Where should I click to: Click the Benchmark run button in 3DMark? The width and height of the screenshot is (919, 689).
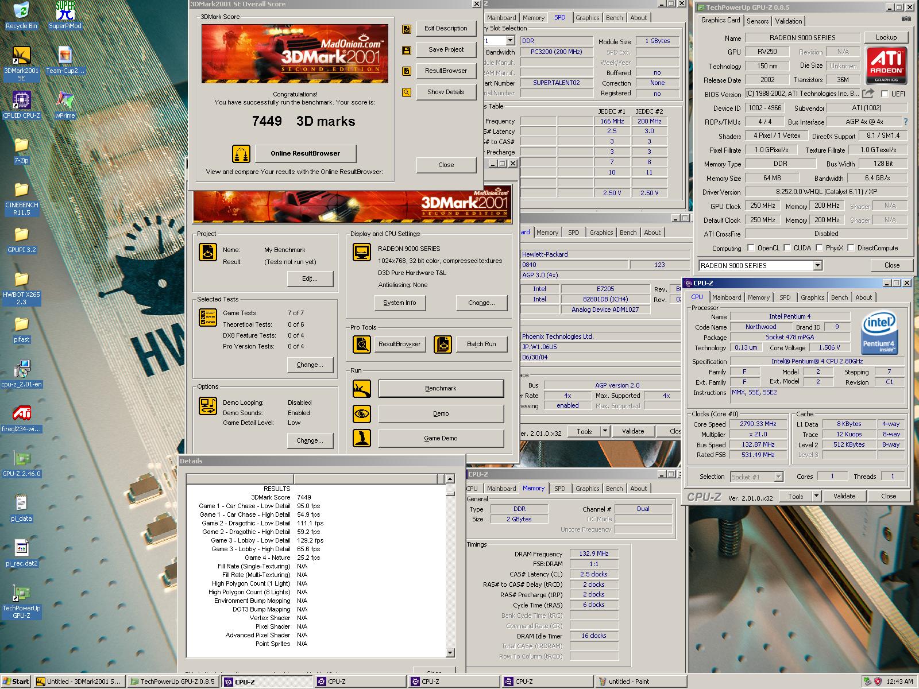(x=441, y=389)
